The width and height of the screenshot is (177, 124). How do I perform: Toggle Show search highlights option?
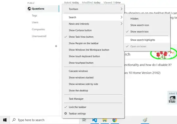pyautogui.click(x=147, y=40)
